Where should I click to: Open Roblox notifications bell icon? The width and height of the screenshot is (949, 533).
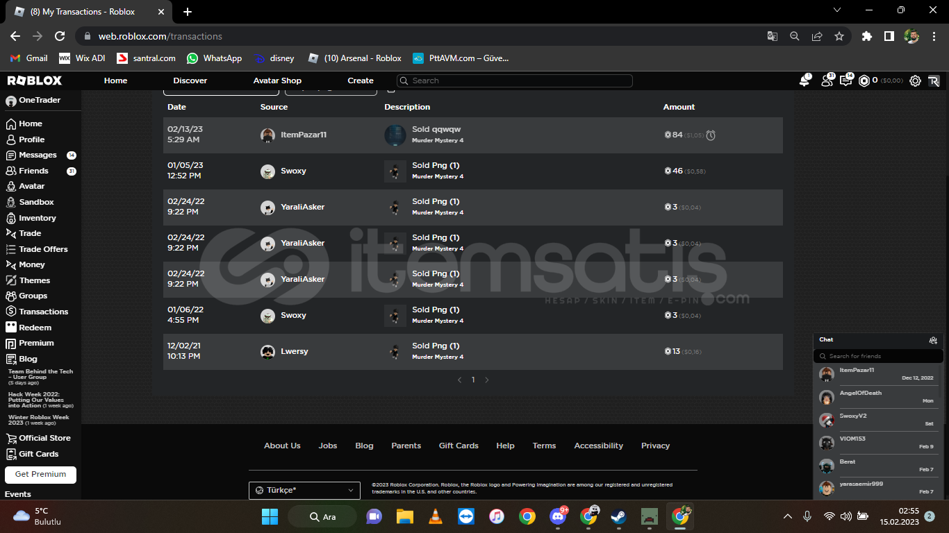click(x=804, y=81)
